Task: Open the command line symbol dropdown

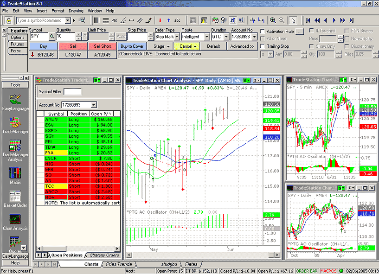Action: (68, 20)
